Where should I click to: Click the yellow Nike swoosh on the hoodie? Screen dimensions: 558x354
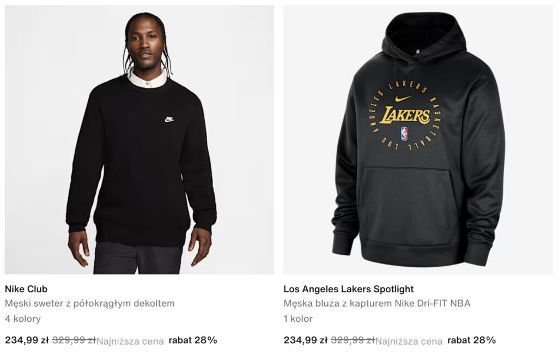pyautogui.click(x=404, y=98)
